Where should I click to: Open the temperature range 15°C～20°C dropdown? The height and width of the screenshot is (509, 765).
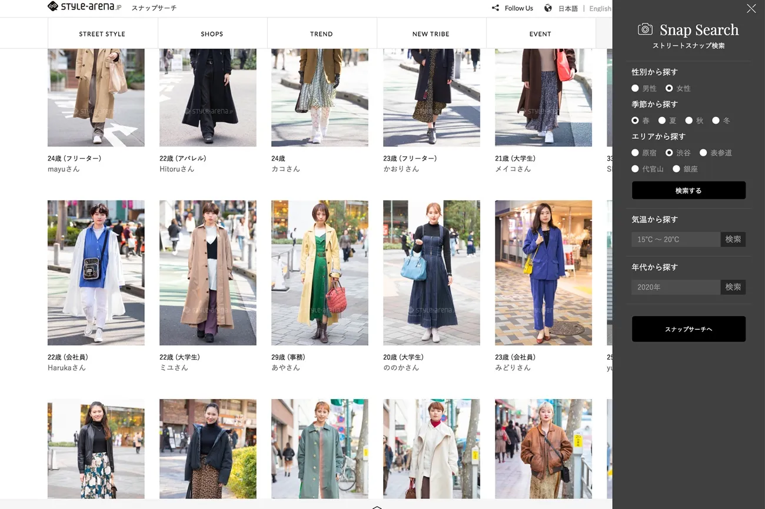pyautogui.click(x=676, y=239)
